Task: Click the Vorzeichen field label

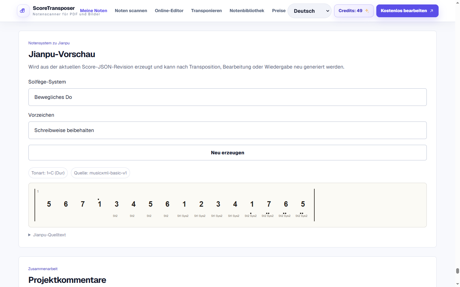Action: click(x=41, y=115)
